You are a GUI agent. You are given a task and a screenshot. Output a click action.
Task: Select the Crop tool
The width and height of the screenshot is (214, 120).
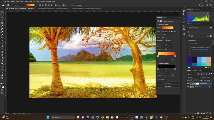2,23
